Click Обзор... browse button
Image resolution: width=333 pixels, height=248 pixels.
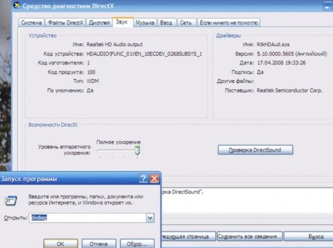[x=137, y=244]
